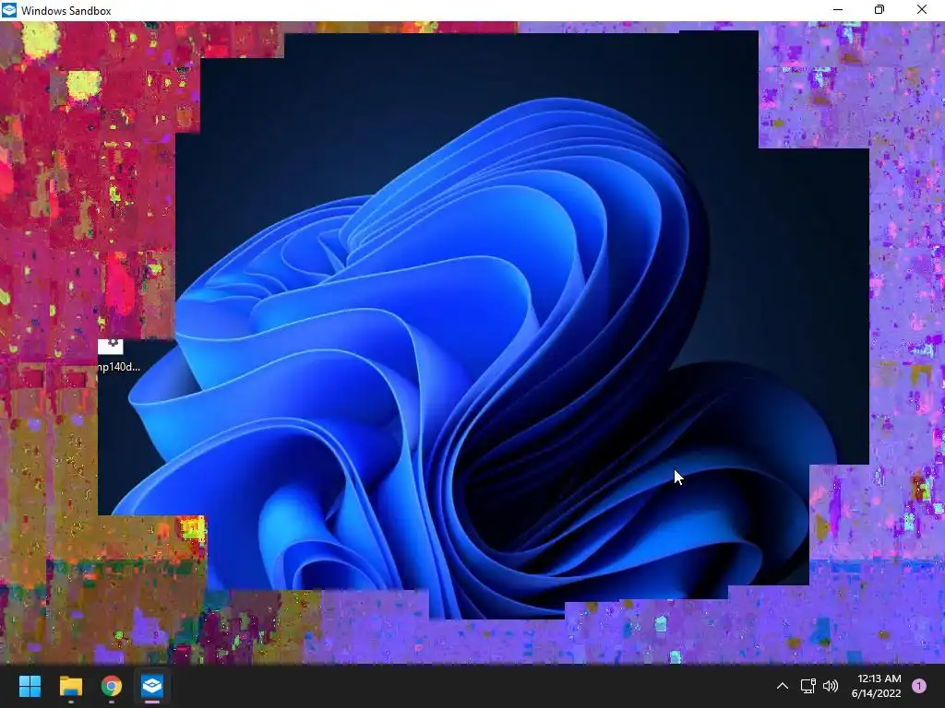Viewport: 945px width, 708px height.
Task: Select the Windows Sandbox taskbar icon
Action: (152, 686)
